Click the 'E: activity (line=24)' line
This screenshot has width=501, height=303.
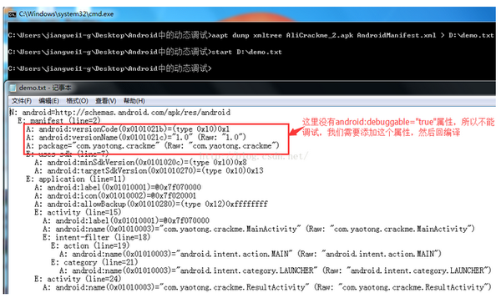[78, 279]
